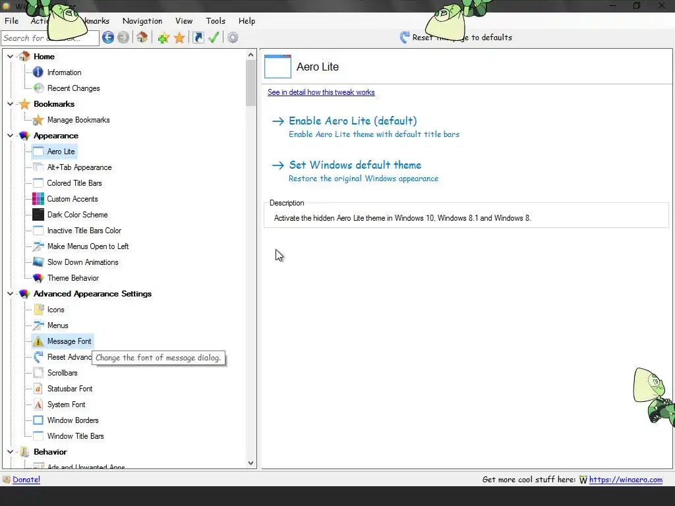Click the tree scrollbar down arrow
675x506 pixels.
point(251,463)
